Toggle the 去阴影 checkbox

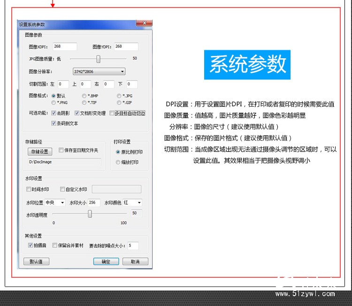(x=54, y=113)
